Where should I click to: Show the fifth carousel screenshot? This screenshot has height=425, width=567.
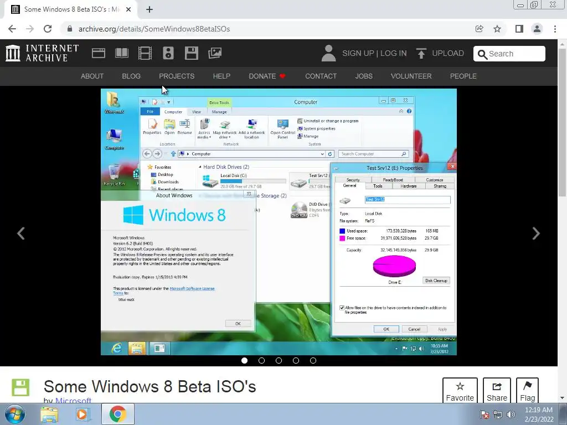coord(313,360)
